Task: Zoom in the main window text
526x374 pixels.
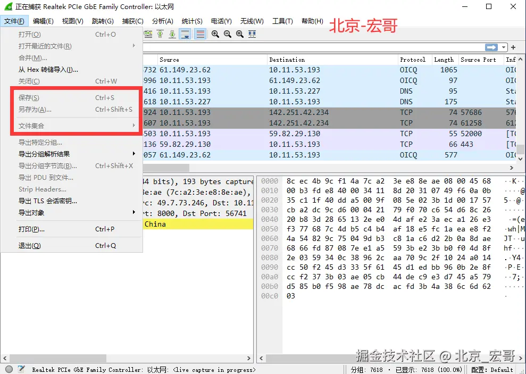Action: [215, 34]
